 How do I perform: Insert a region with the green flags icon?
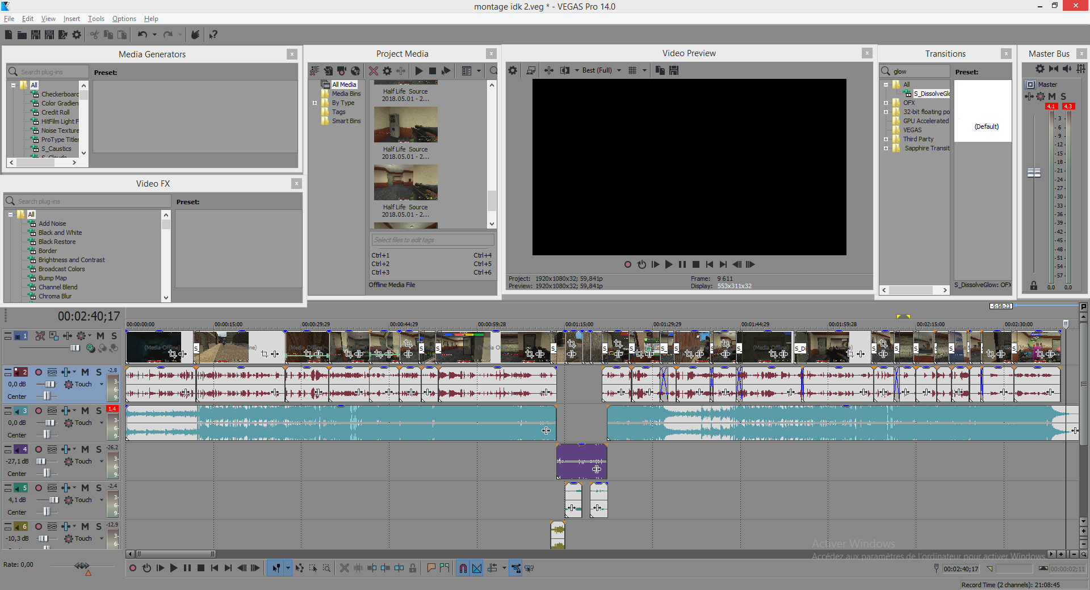(445, 568)
